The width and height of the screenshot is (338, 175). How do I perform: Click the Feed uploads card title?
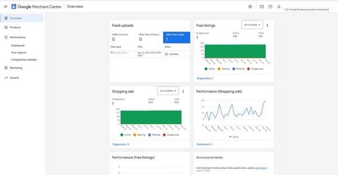tap(123, 25)
